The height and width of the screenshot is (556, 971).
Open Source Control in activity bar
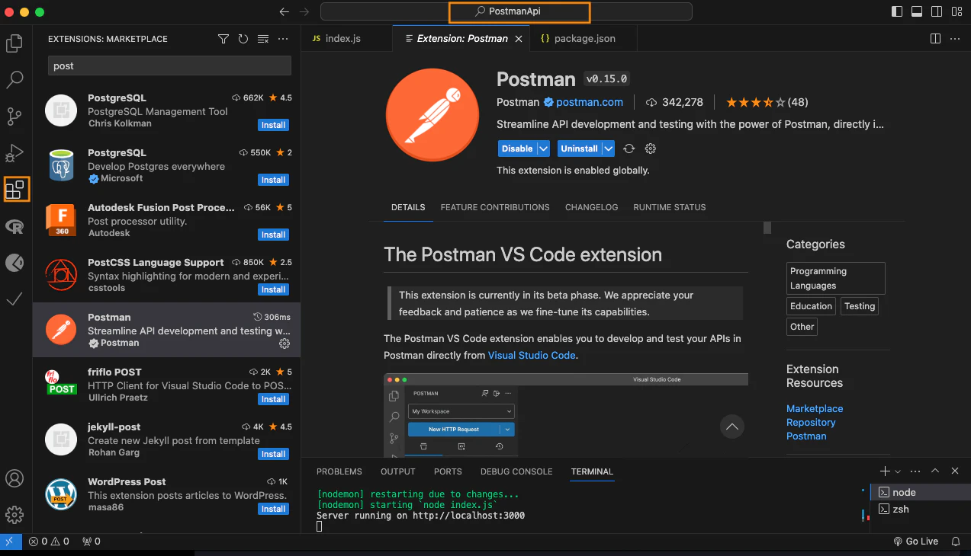(14, 116)
